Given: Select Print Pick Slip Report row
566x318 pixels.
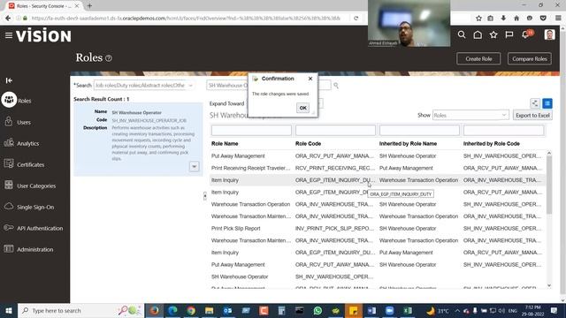Looking at the screenshot, I should coord(377,228).
